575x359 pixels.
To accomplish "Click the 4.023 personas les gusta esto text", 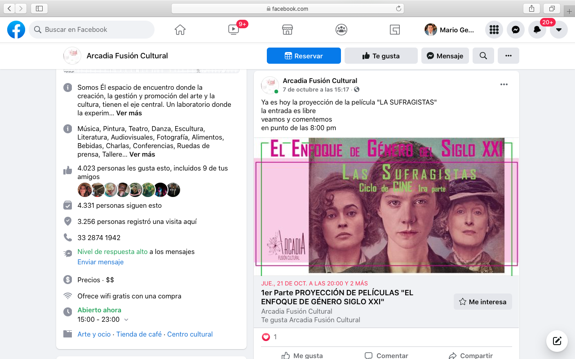I will [152, 172].
